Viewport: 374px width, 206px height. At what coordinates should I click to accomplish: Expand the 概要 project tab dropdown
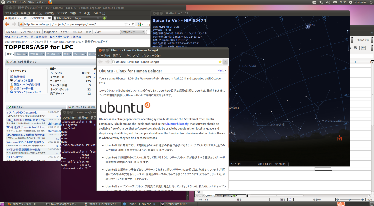pos(14,54)
